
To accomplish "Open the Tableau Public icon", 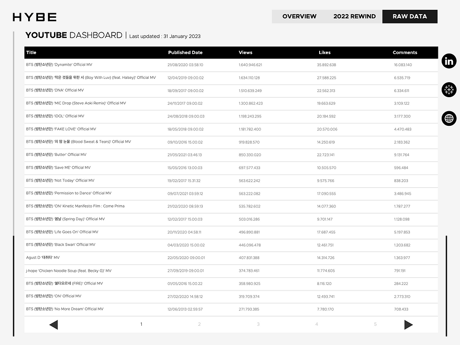I will tap(449, 90).
